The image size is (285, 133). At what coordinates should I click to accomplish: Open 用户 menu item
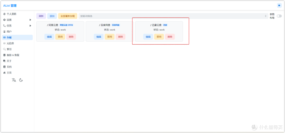17,32
